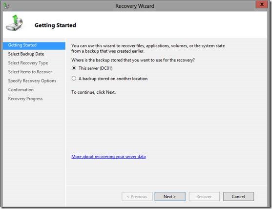Select the This server (DC01) radio button
This screenshot has height=209, width=272.
point(74,68)
